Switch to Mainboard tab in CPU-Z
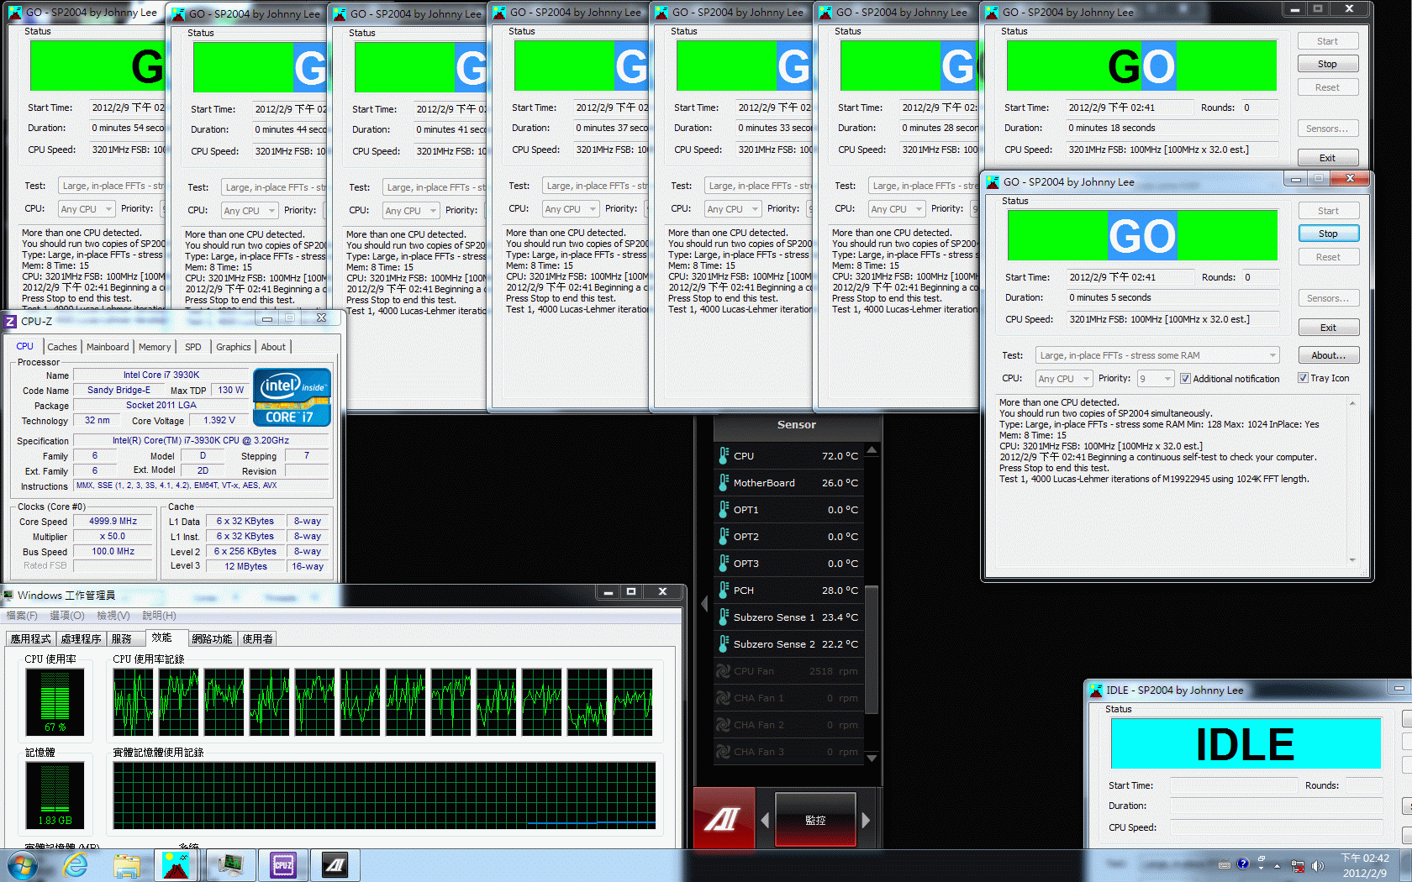 pyautogui.click(x=108, y=347)
